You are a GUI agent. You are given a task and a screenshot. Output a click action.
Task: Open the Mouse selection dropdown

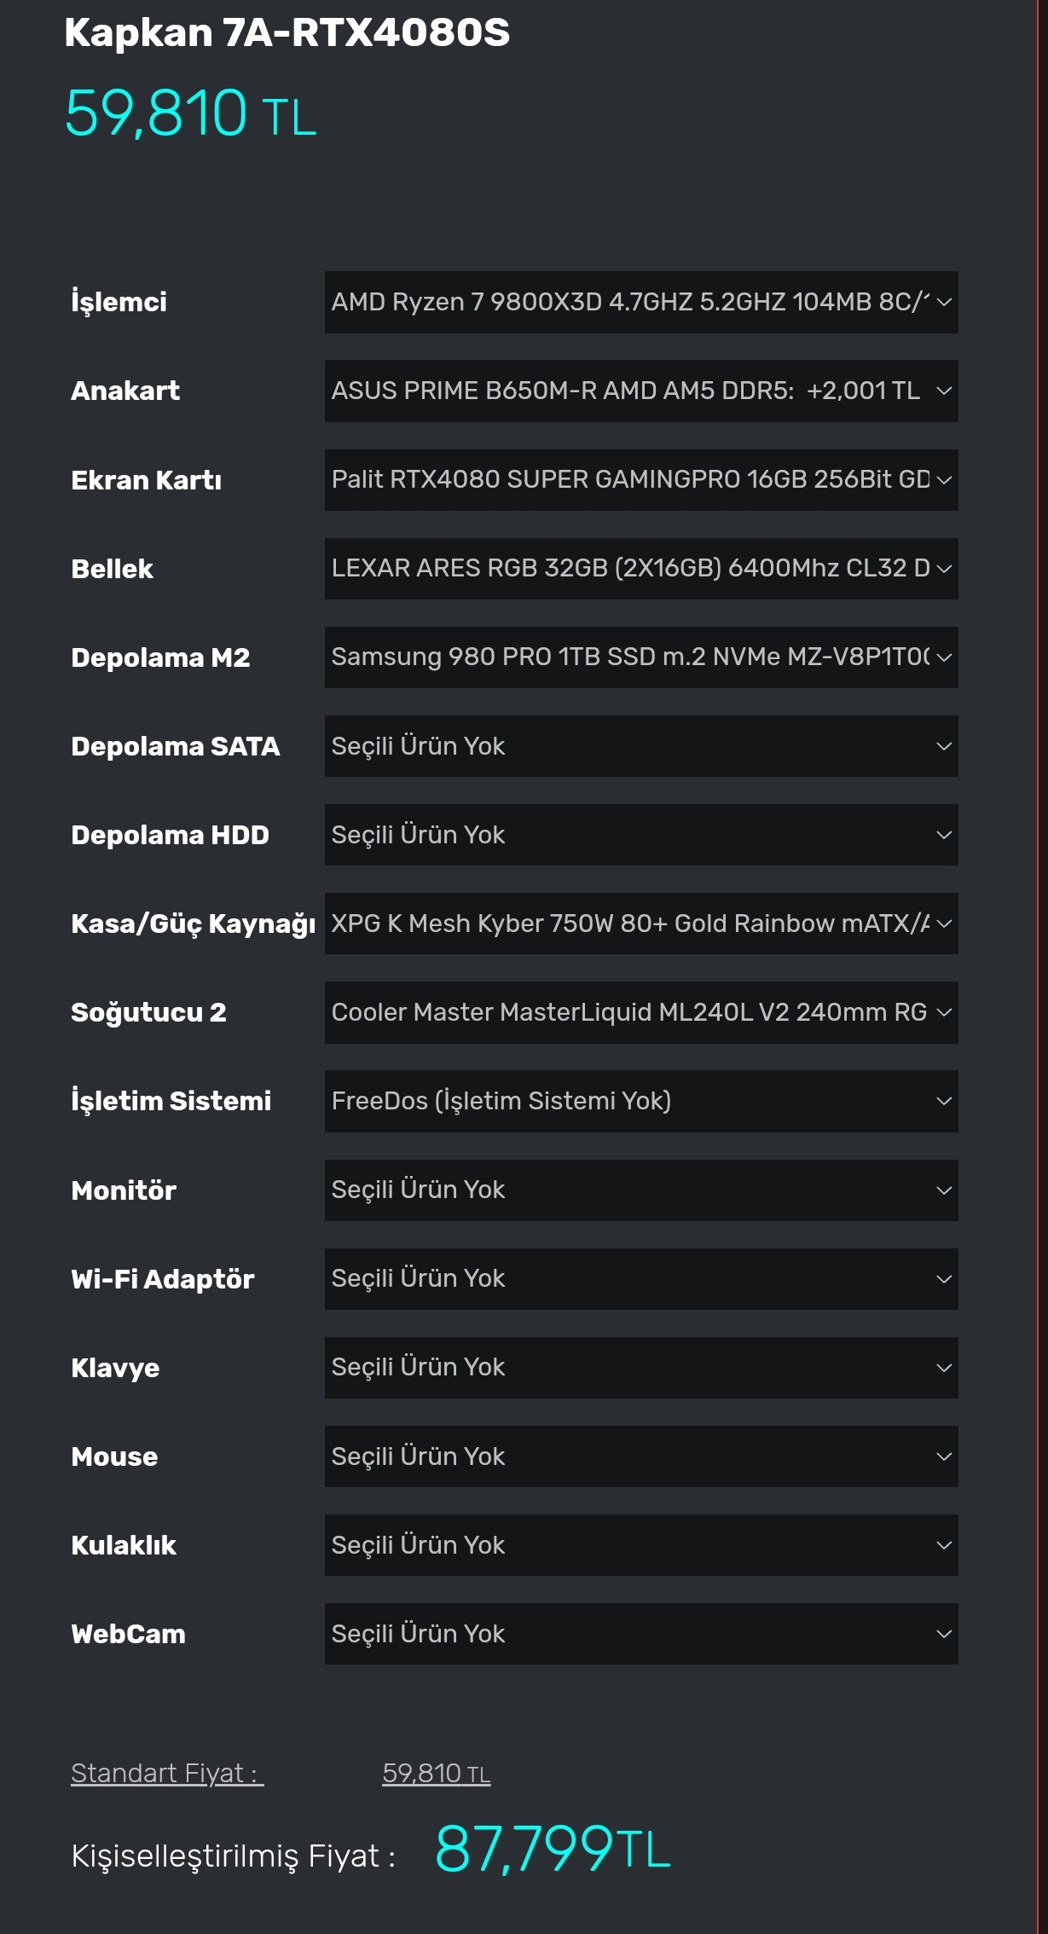tap(640, 1456)
